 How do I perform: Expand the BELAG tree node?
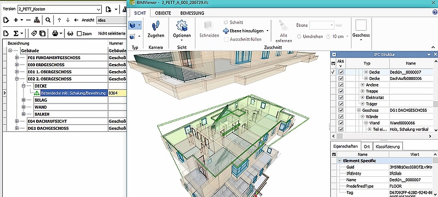pyautogui.click(x=24, y=100)
